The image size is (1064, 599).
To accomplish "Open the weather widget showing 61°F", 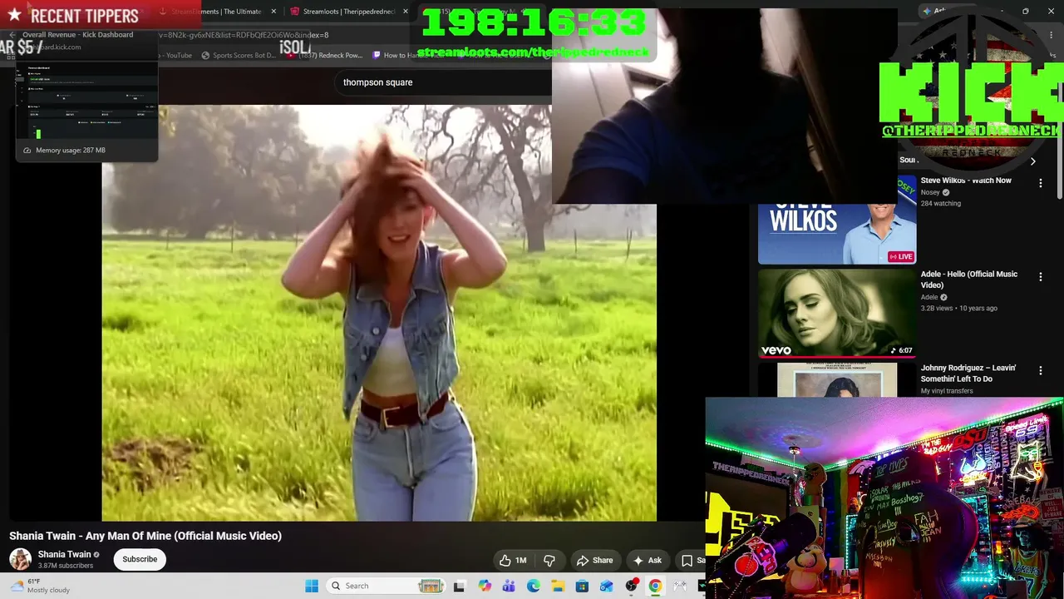I will tap(40, 586).
